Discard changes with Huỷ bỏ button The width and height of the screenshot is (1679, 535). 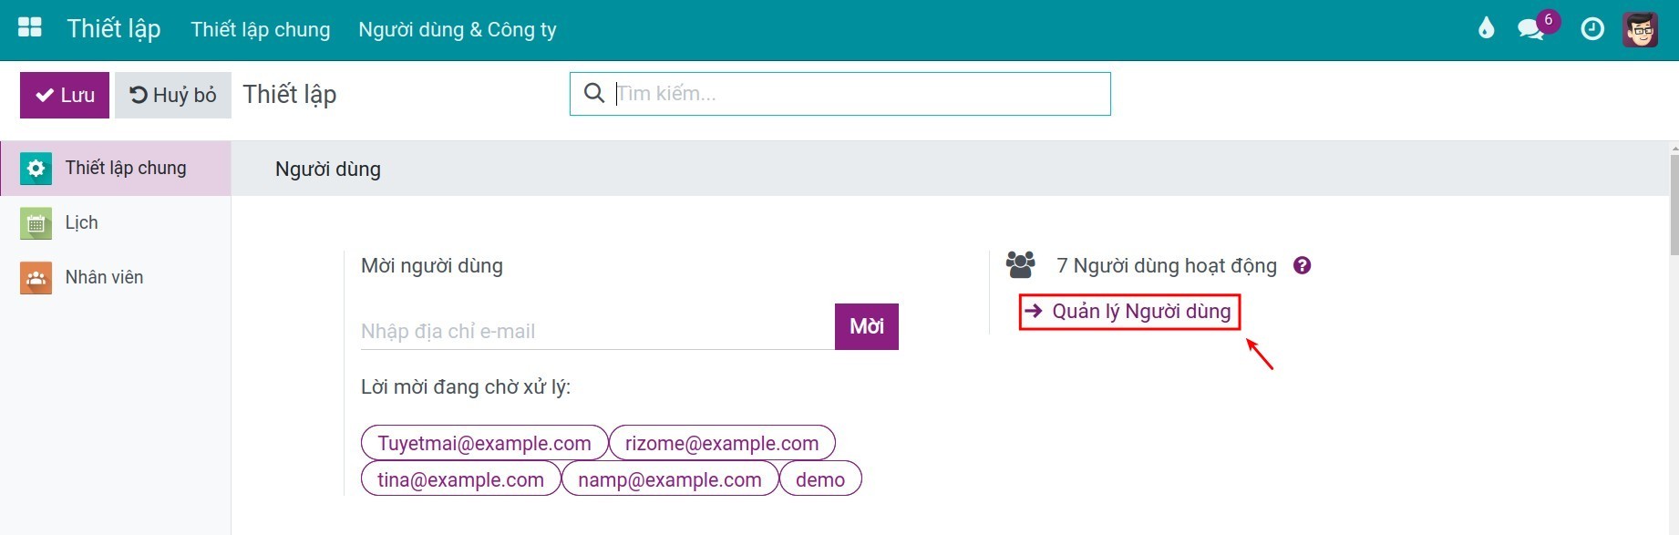pos(173,95)
